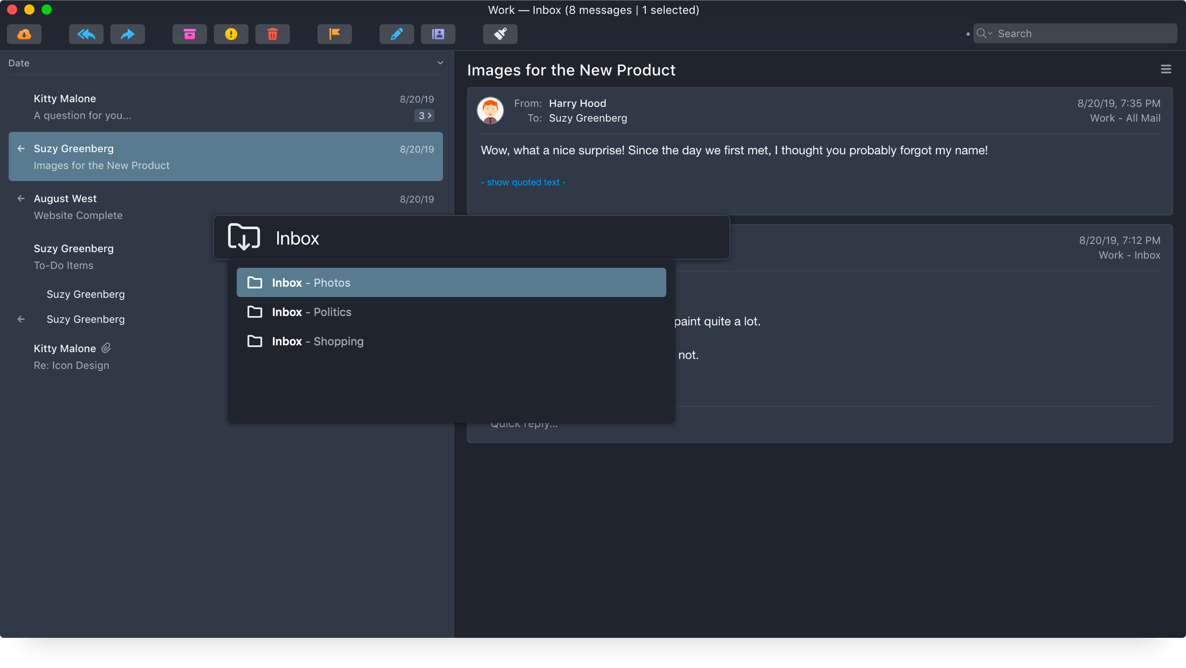Select the highlighted Inbox - Photos folder
This screenshot has width=1186, height=668.
[311, 282]
